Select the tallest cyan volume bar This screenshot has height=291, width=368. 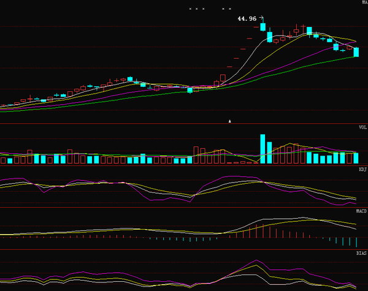(263, 149)
